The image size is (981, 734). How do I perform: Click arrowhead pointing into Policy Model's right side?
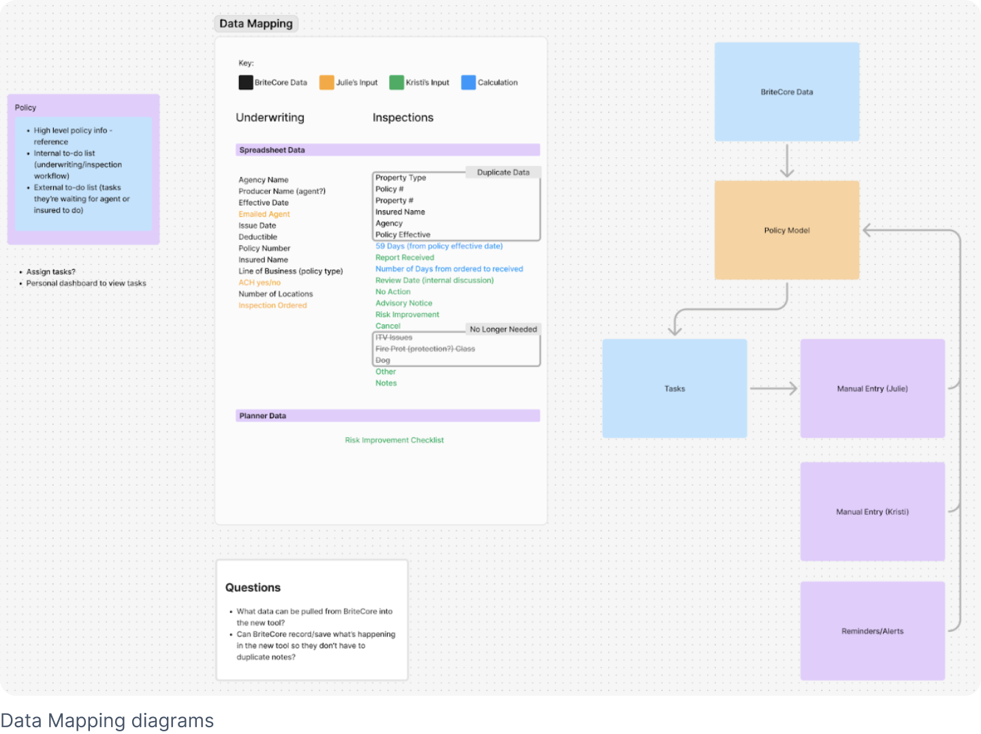[868, 230]
